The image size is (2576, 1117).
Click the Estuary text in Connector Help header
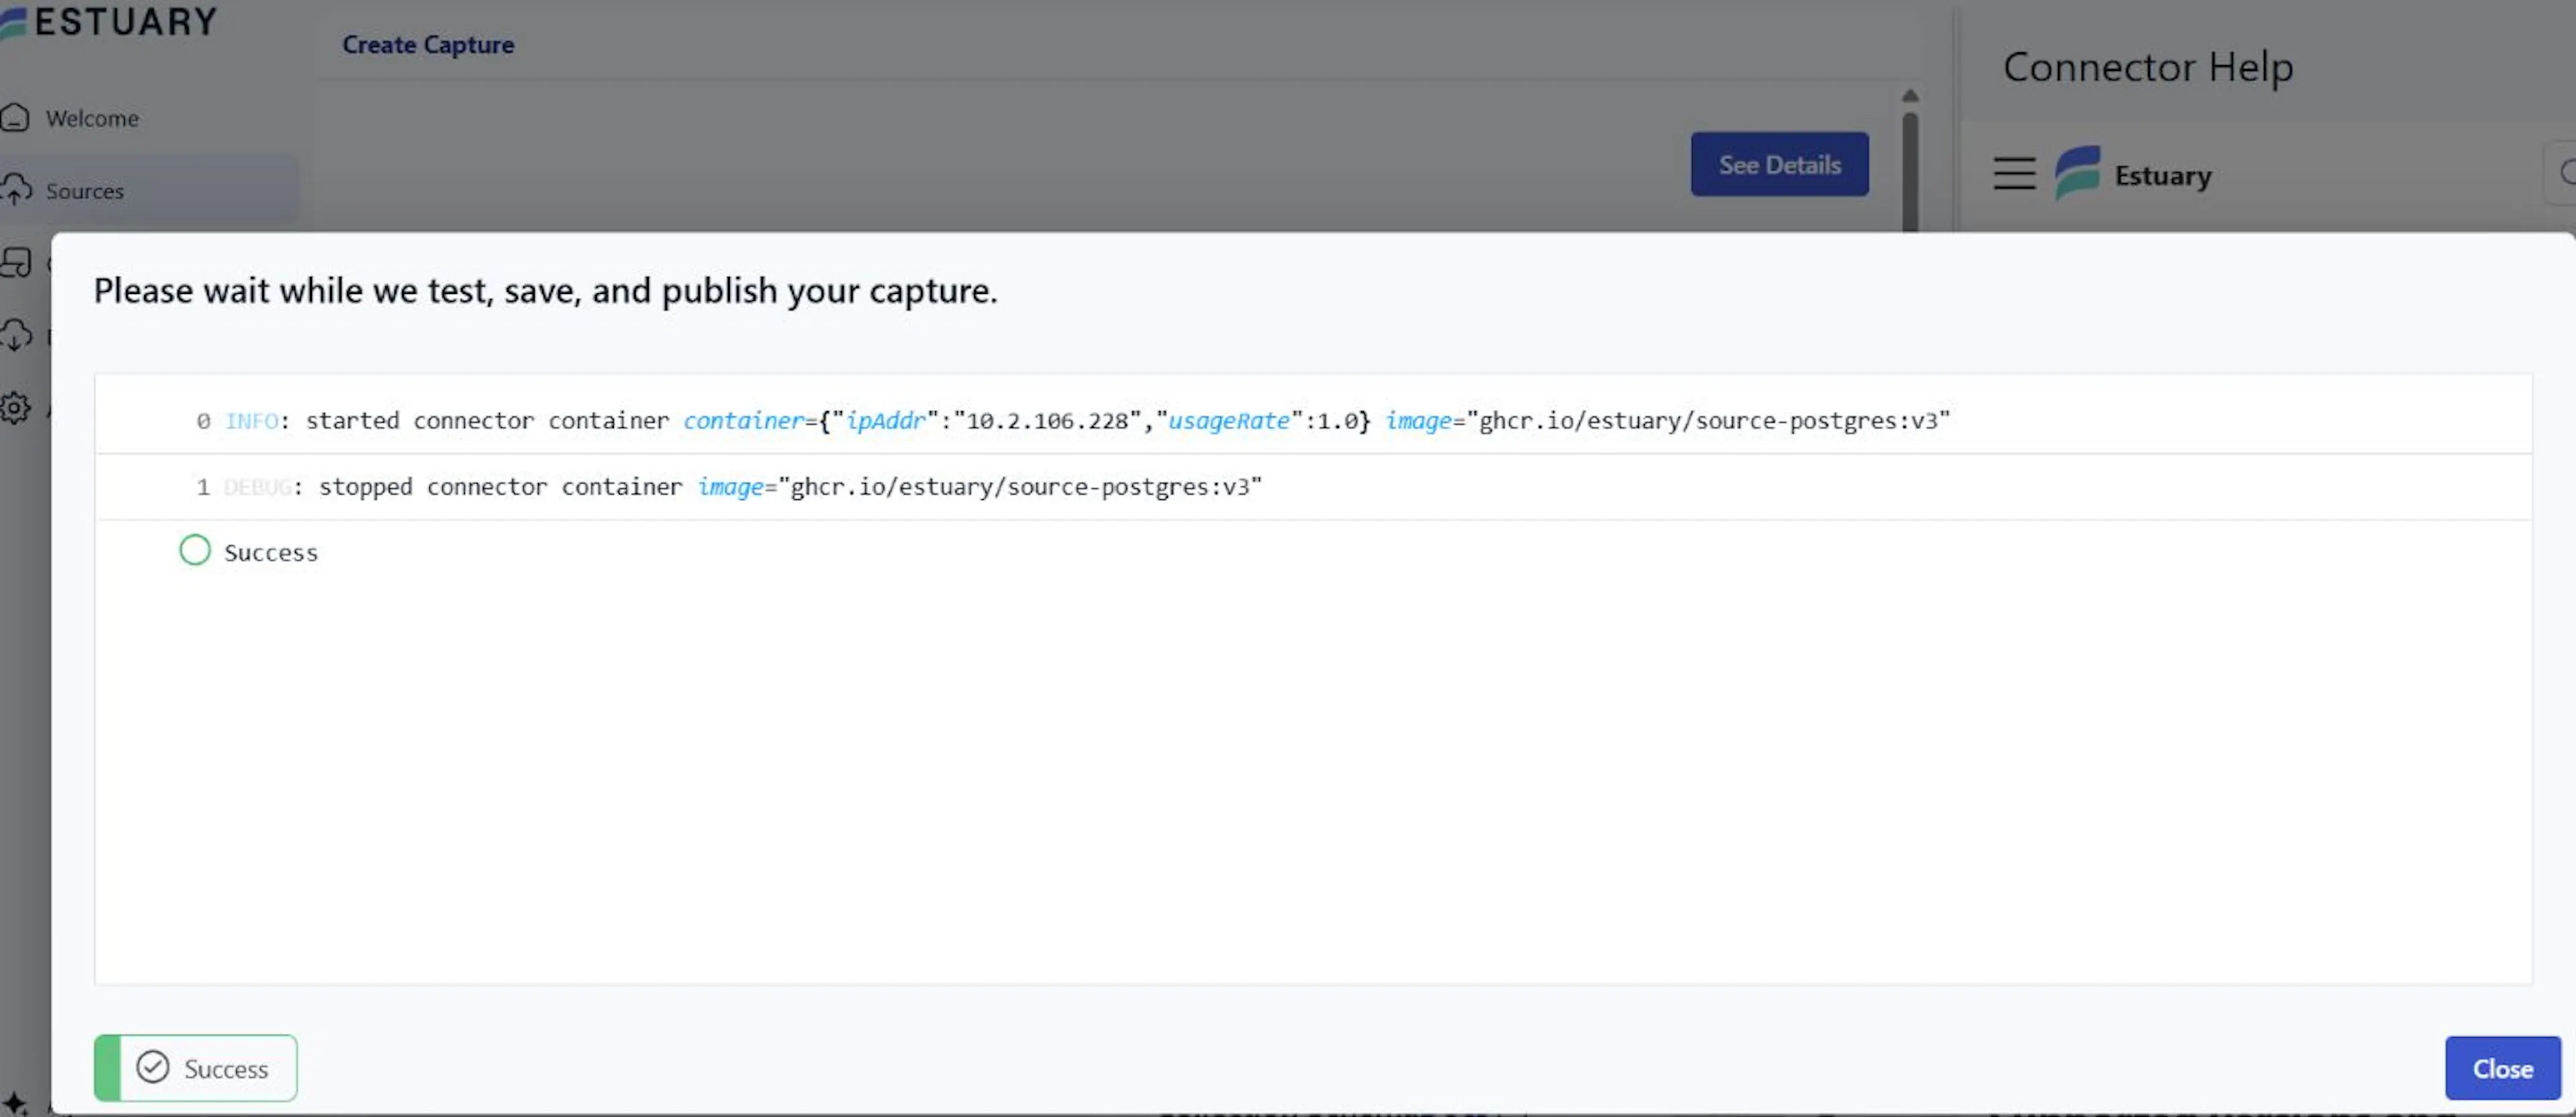click(x=2163, y=176)
